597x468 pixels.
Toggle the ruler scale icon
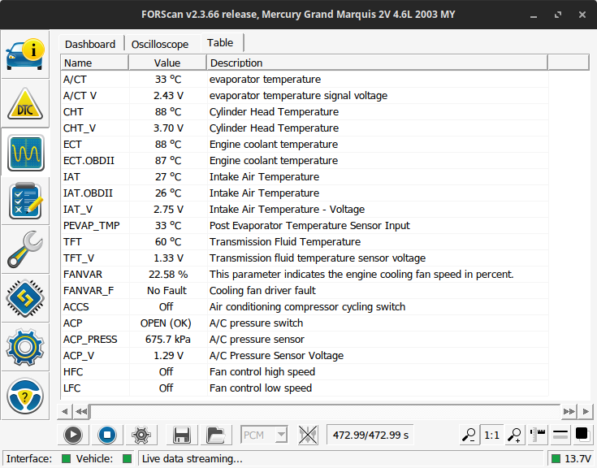pos(538,435)
